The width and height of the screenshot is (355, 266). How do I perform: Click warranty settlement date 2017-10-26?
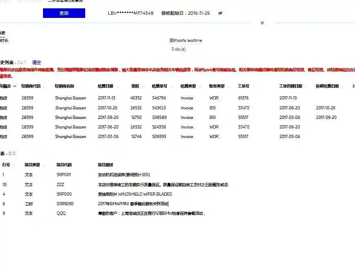326,108
